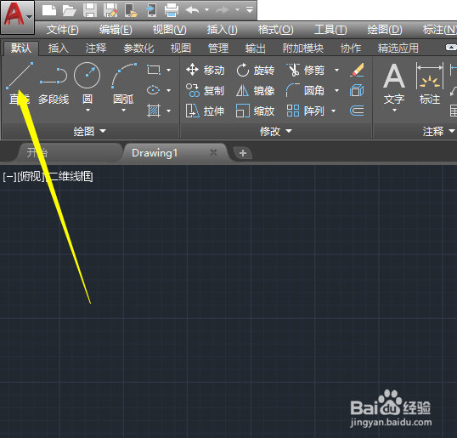Open the 文件(F) menu

pyautogui.click(x=63, y=30)
